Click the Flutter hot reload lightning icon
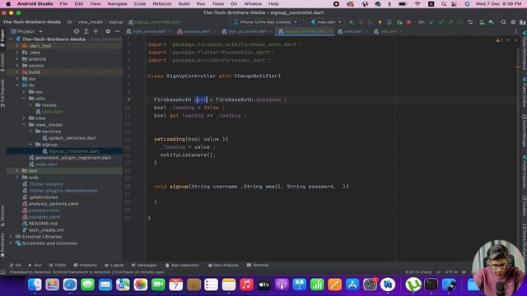The width and height of the screenshot is (527, 296). coord(380,22)
